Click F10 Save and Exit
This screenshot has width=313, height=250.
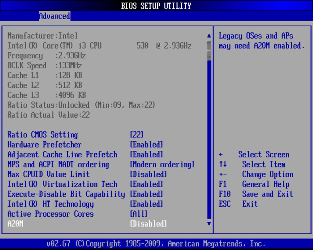[256, 194]
